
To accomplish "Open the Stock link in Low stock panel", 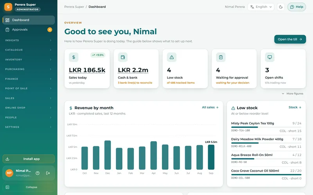I will (295, 108).
